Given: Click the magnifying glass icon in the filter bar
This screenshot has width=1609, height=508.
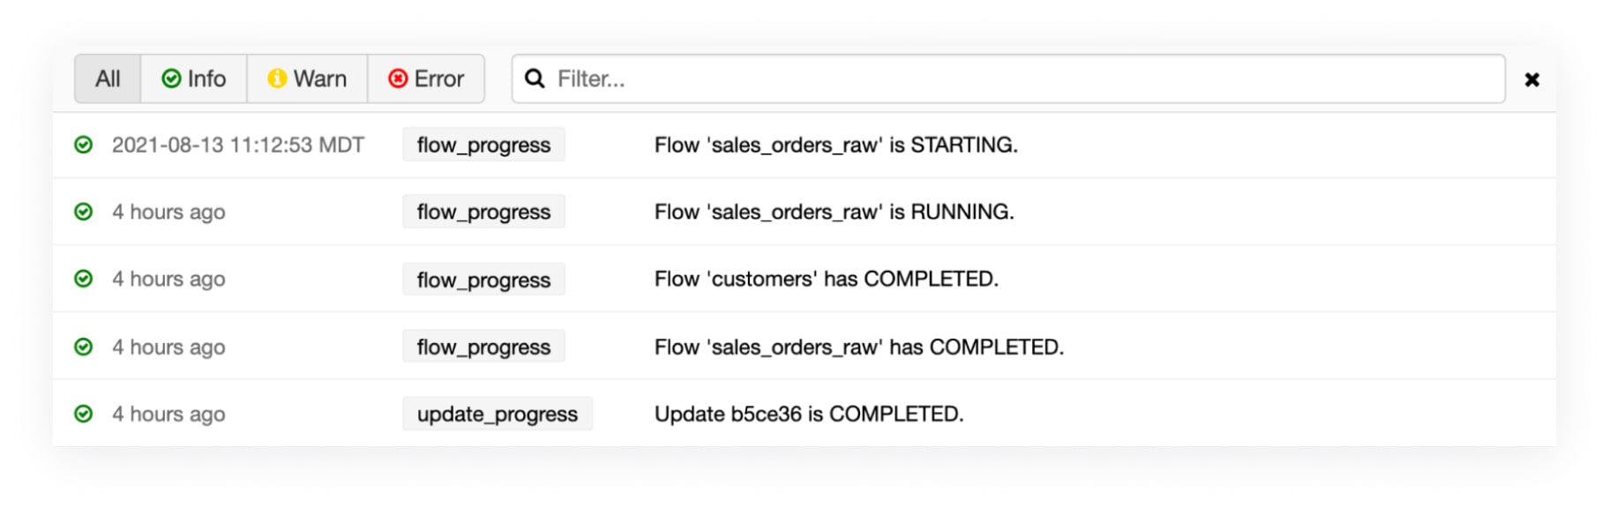Looking at the screenshot, I should [x=535, y=78].
